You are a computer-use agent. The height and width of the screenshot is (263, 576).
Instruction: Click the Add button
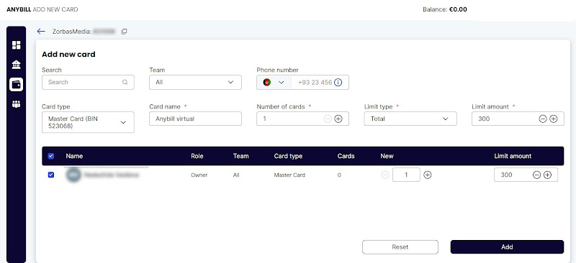[x=507, y=247]
